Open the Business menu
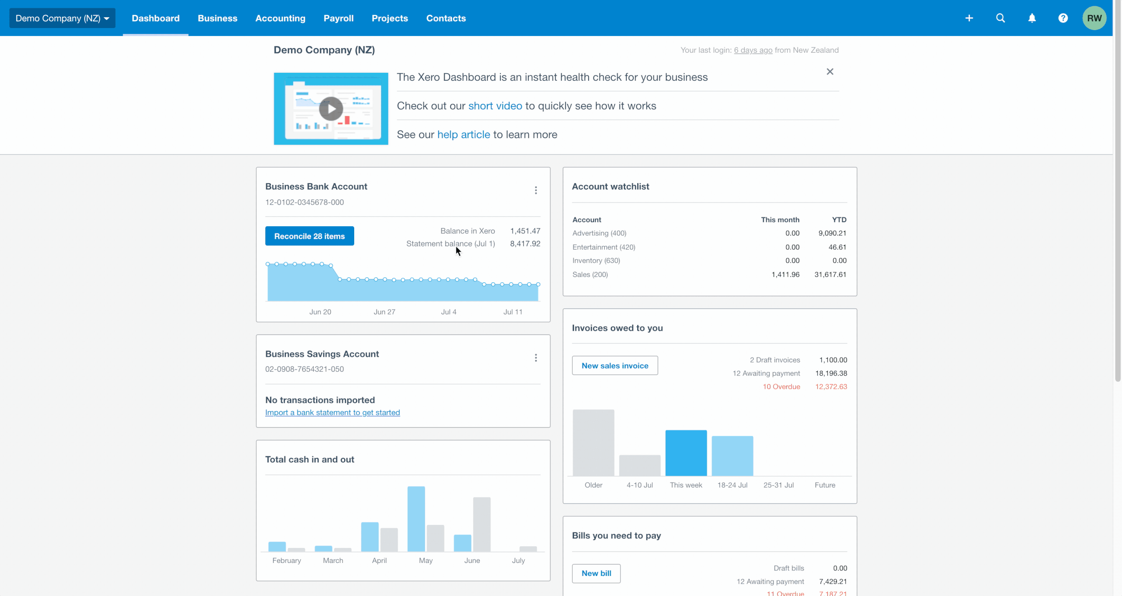Viewport: 1122px width, 596px height. pyautogui.click(x=217, y=18)
